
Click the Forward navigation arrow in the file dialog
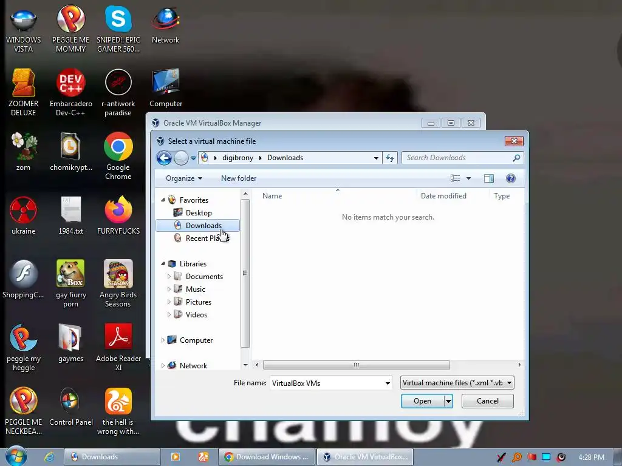coord(181,158)
